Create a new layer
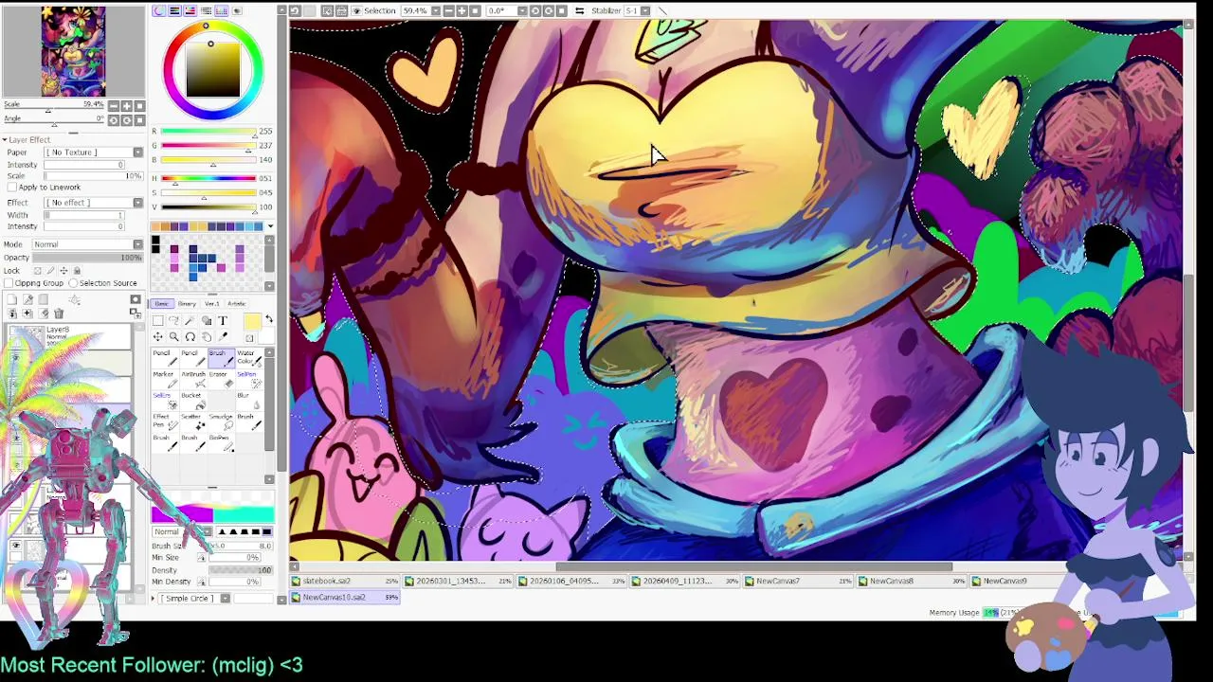The height and width of the screenshot is (682, 1213). 11,298
